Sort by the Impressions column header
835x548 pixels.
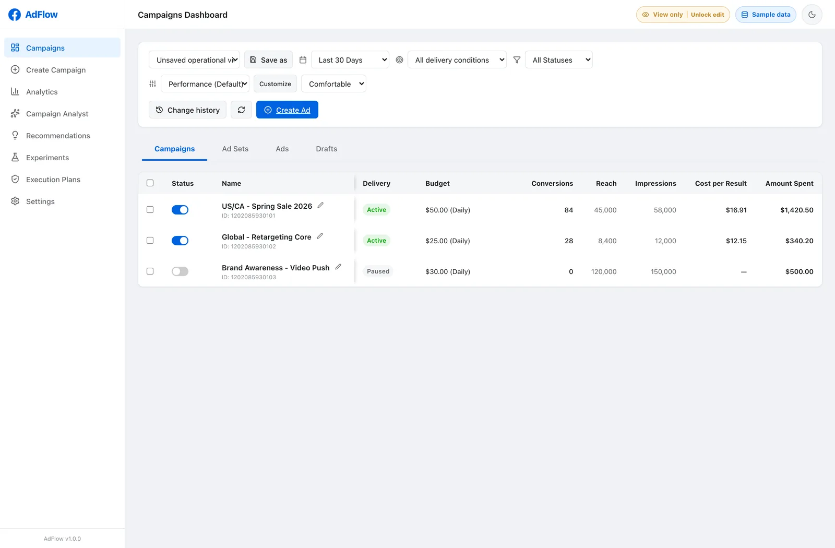point(655,183)
